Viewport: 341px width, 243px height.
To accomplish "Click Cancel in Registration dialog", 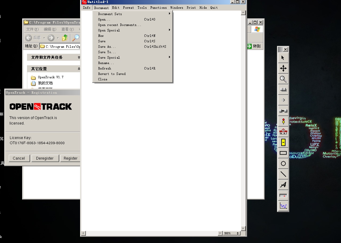I will [19, 158].
